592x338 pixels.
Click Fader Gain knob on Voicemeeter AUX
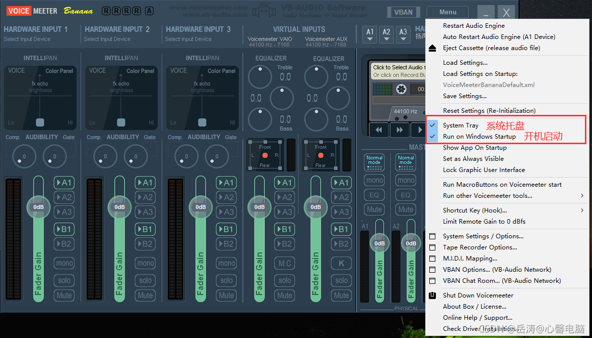[316, 207]
